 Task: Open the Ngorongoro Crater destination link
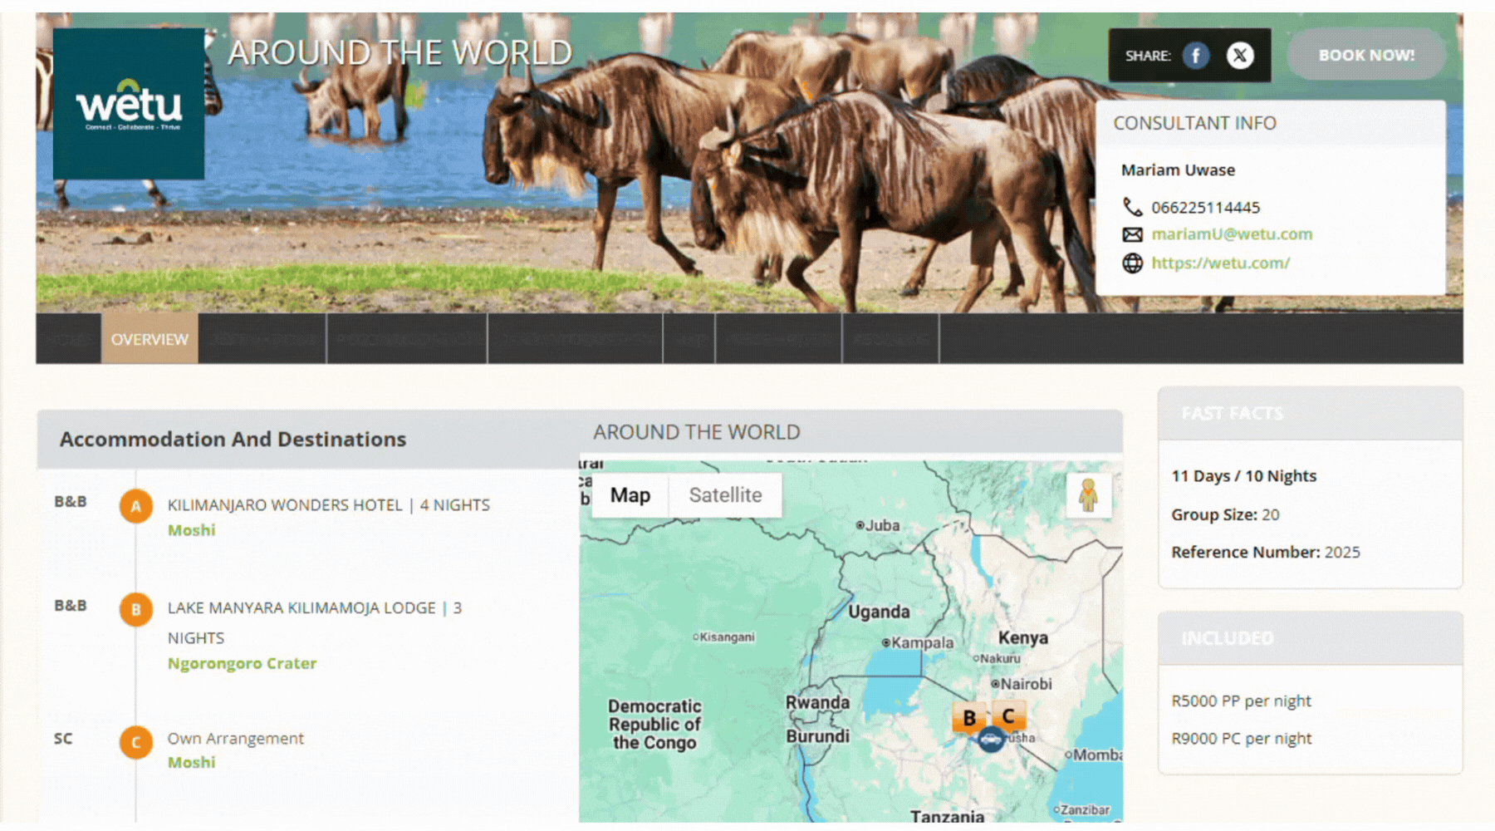242,663
